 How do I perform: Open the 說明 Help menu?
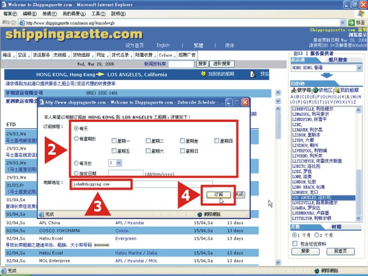[x=118, y=14]
